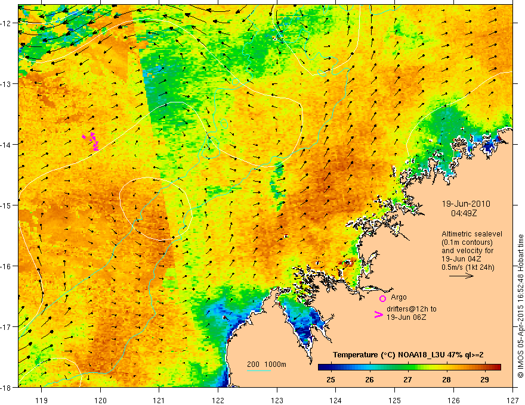The image size is (525, 405).
Task: Click the IMOS copyright timestamp text
Action: click(521, 306)
